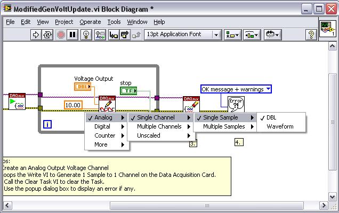Select the Waveform option
This screenshot has height=213, width=339.
tap(281, 126)
